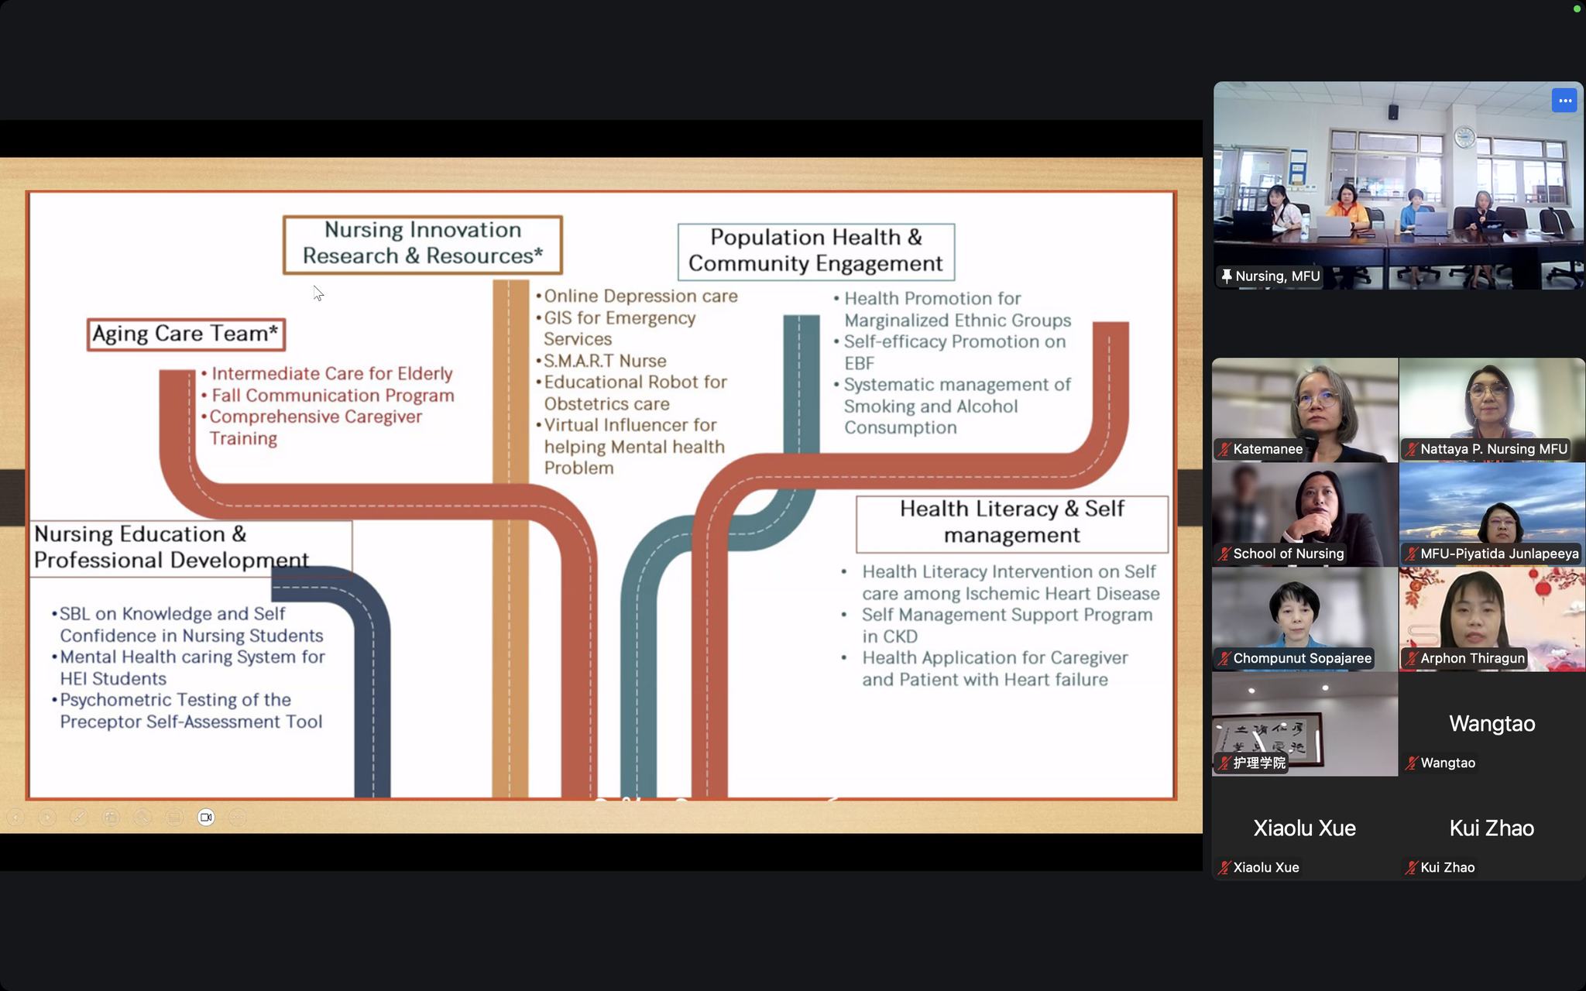Viewport: 1586px width, 991px height.
Task: Click the MFU-Piyatida Junlapeeya name label
Action: (1499, 554)
